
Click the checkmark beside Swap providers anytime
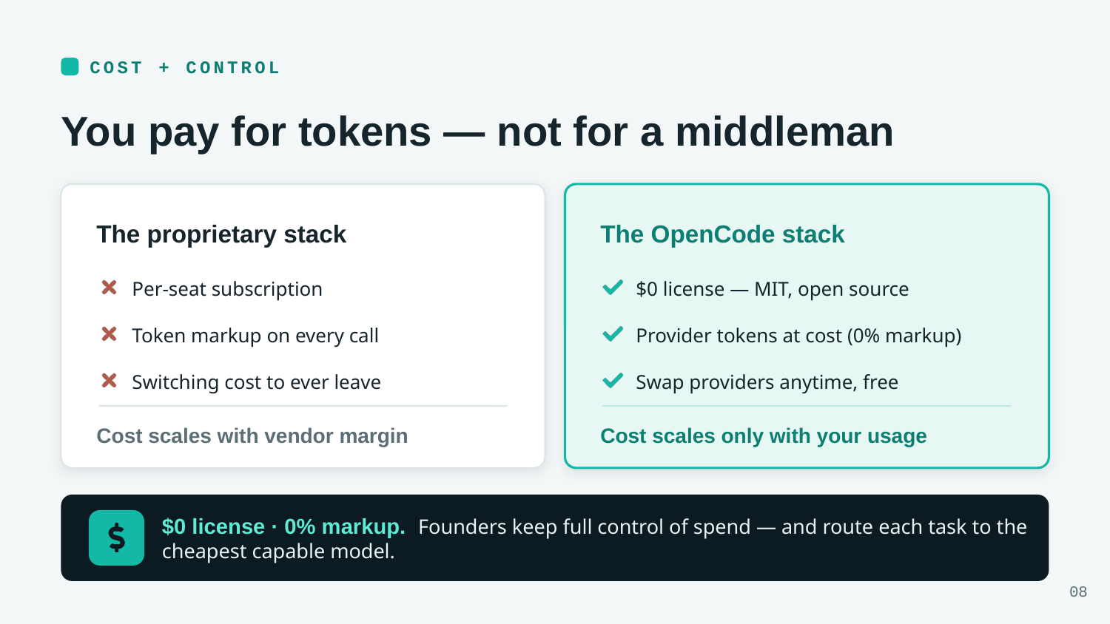(613, 381)
